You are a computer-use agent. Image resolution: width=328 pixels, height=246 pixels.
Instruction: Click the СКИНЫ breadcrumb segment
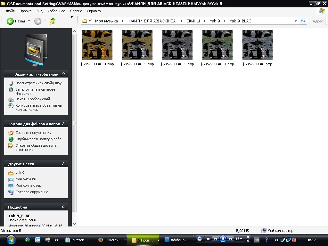193,21
